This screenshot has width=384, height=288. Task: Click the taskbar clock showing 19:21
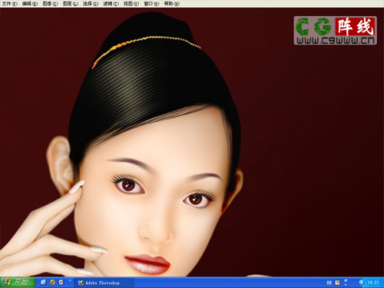pyautogui.click(x=373, y=283)
